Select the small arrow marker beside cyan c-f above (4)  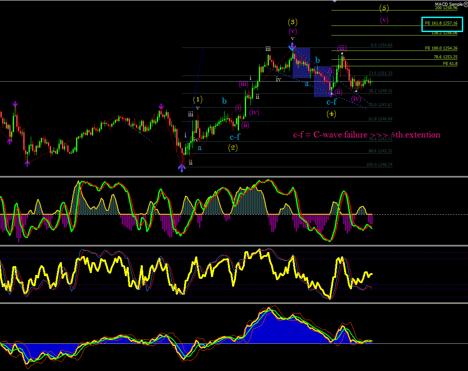(x=331, y=94)
